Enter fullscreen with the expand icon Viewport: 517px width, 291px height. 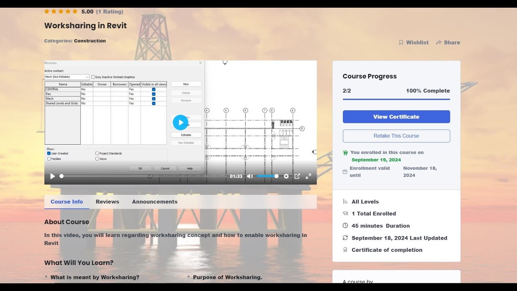coord(308,176)
